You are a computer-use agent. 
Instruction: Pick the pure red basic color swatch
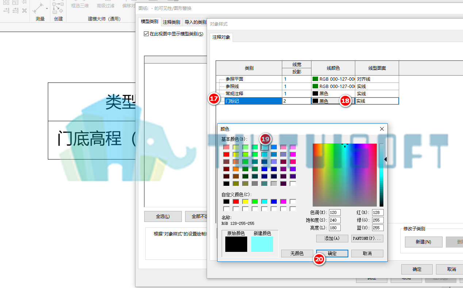click(226, 154)
